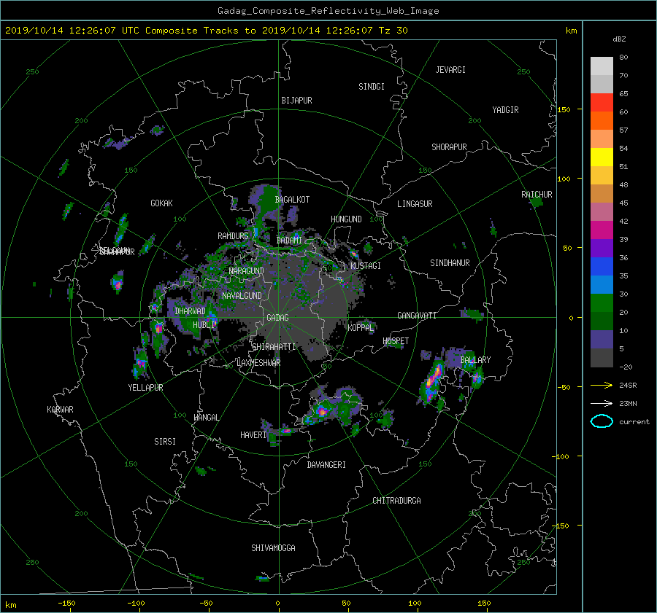
Task: Click the intense storm cell west of BALLARY
Action: [x=431, y=380]
